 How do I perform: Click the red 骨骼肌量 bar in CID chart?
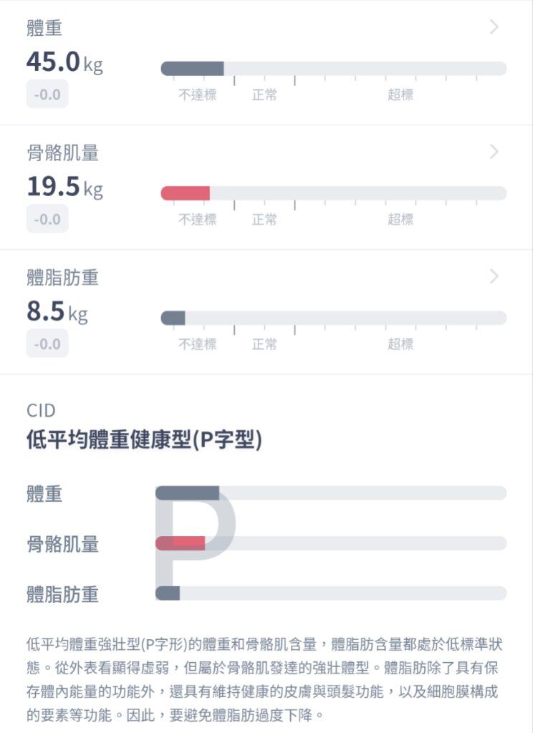click(180, 543)
